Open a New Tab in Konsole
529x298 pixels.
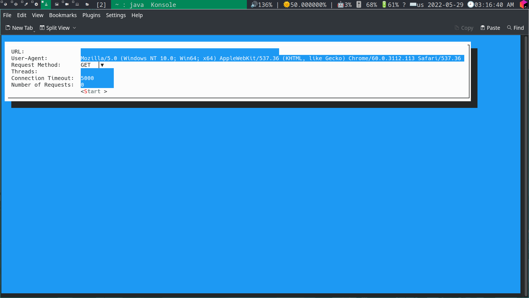tap(19, 28)
